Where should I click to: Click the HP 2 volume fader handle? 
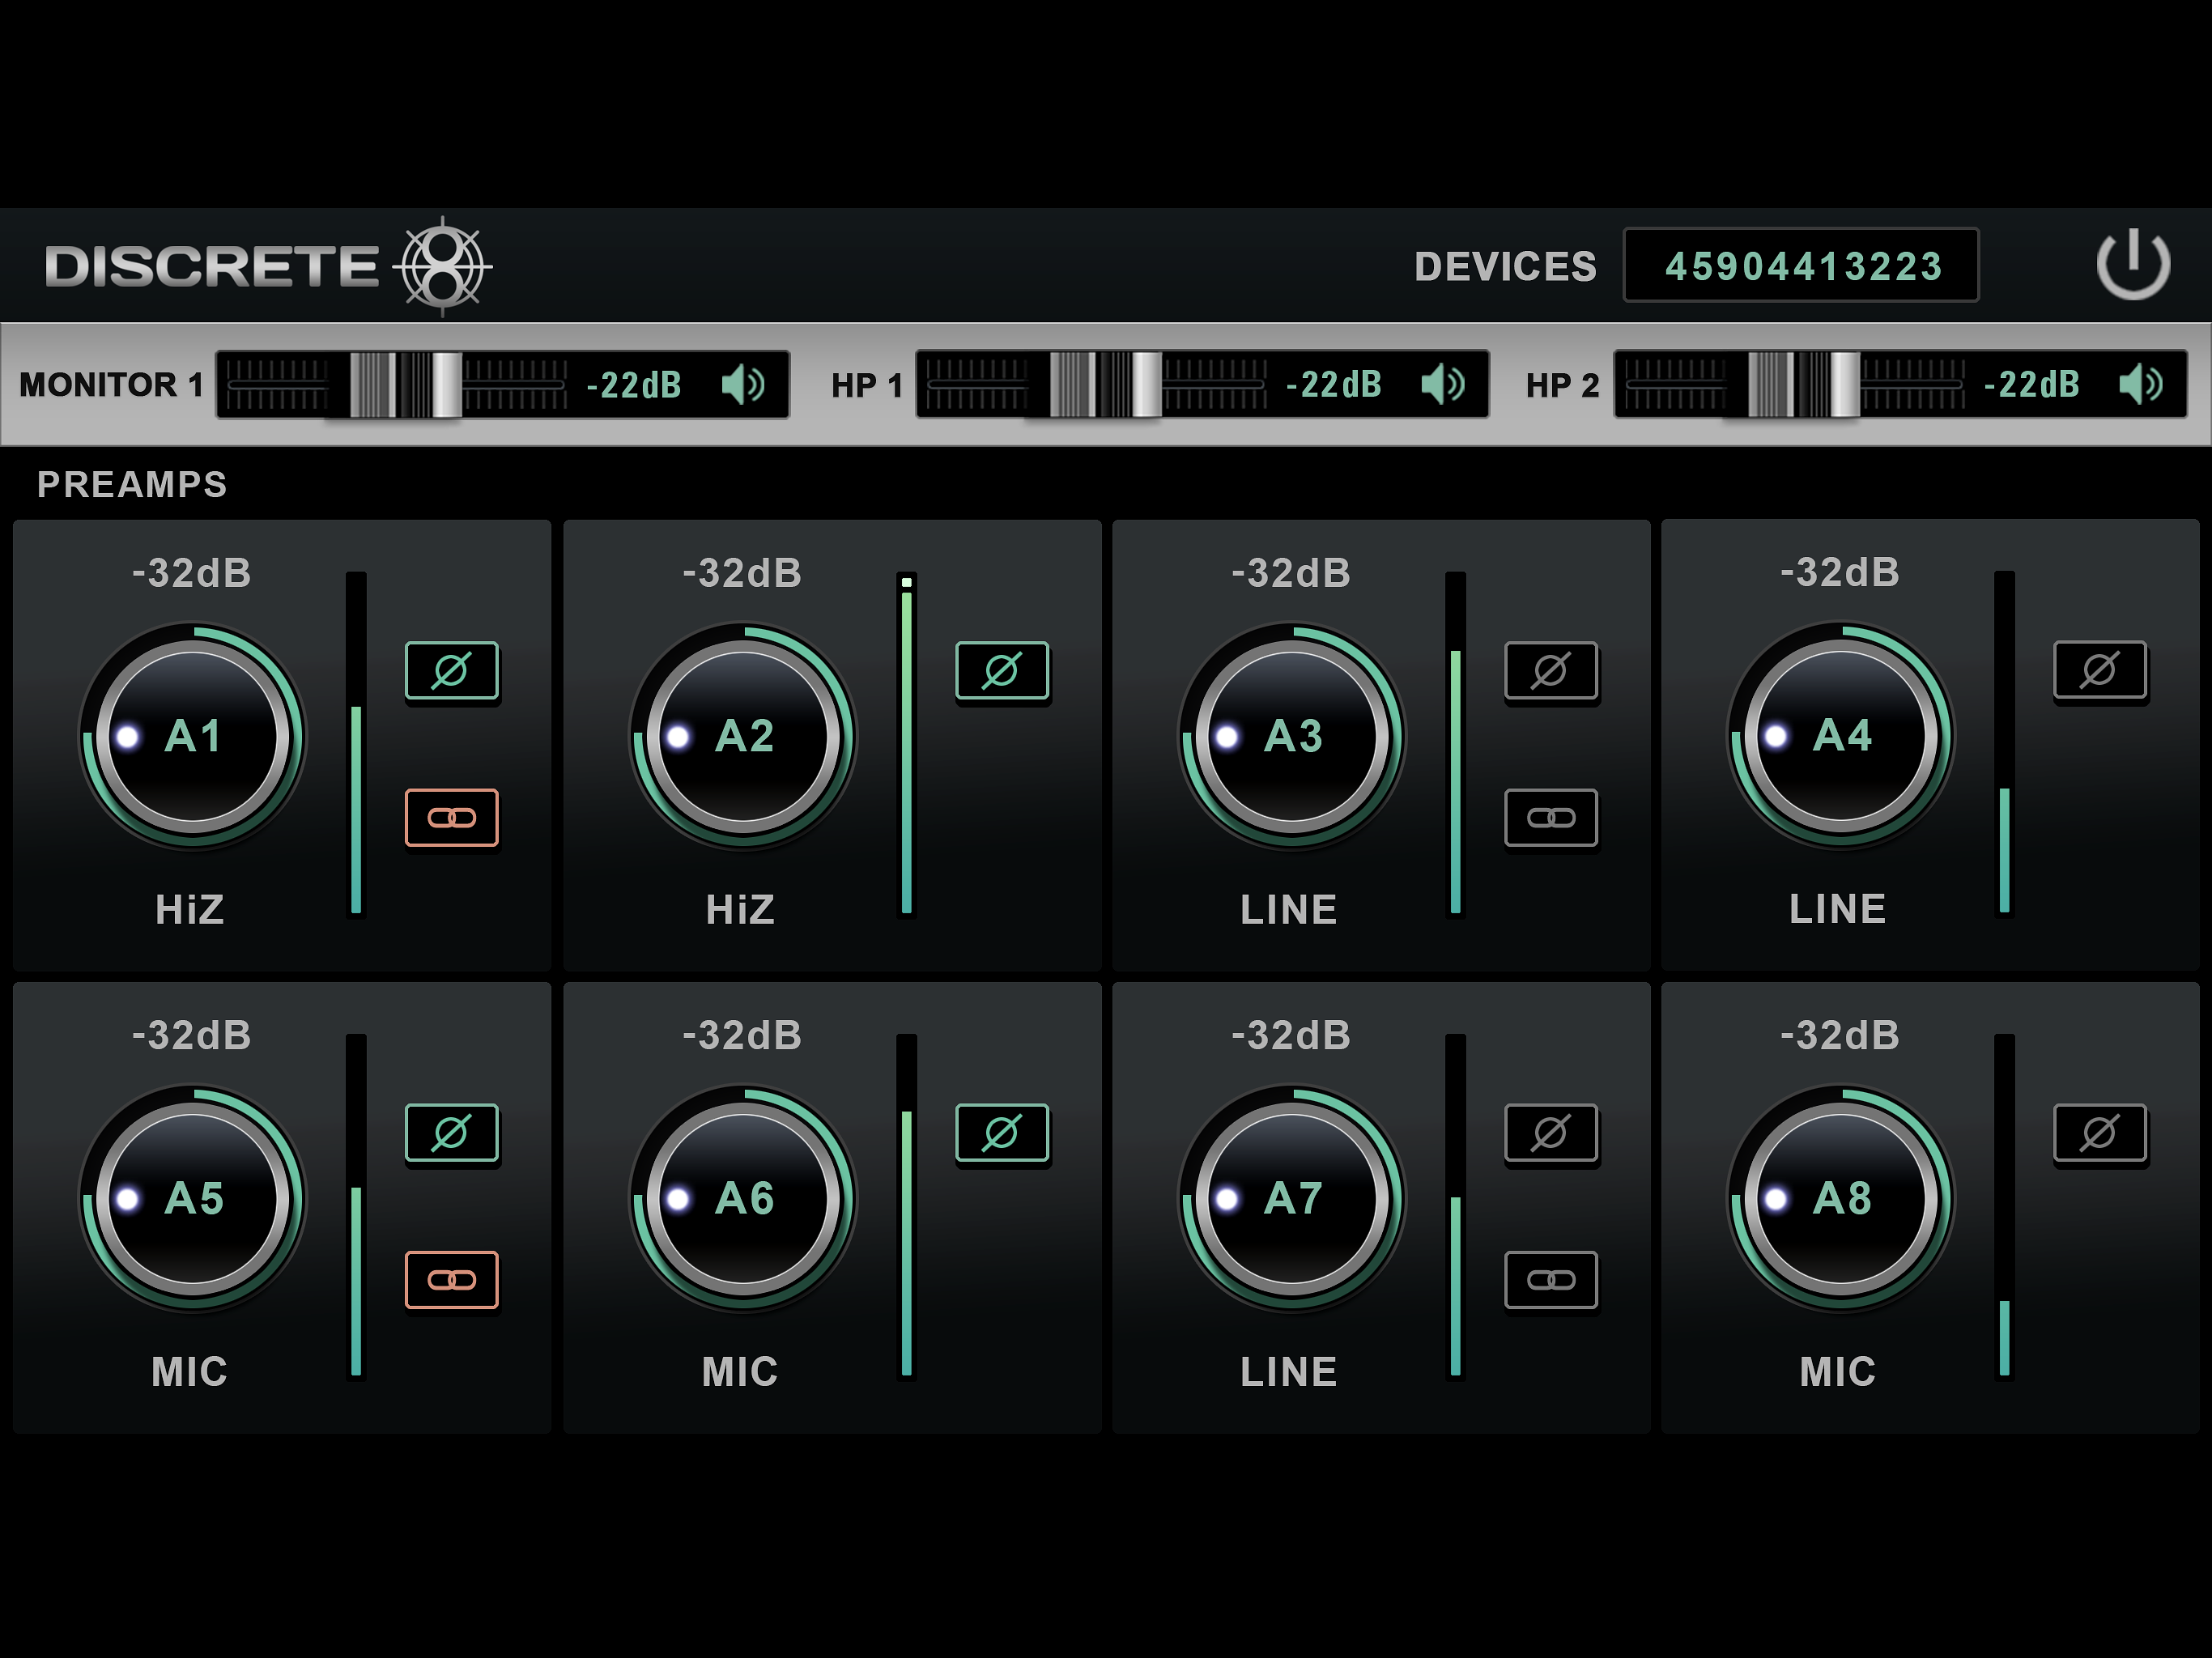pyautogui.click(x=1803, y=384)
